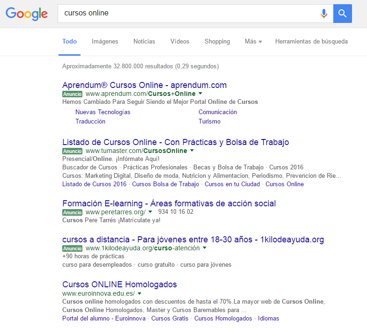Expand the arrow next to www.aprendum.com URL

(x=200, y=94)
